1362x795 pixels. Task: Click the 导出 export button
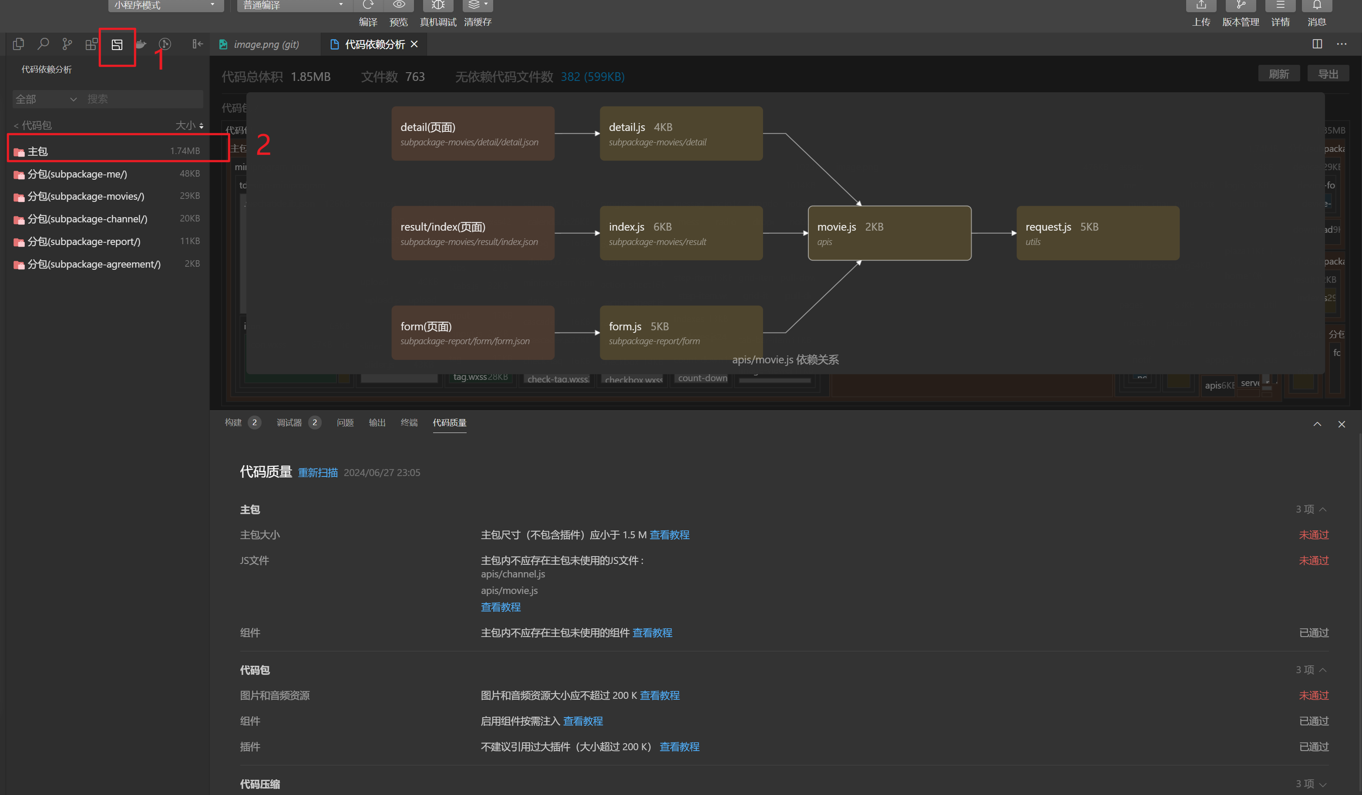[1328, 74]
